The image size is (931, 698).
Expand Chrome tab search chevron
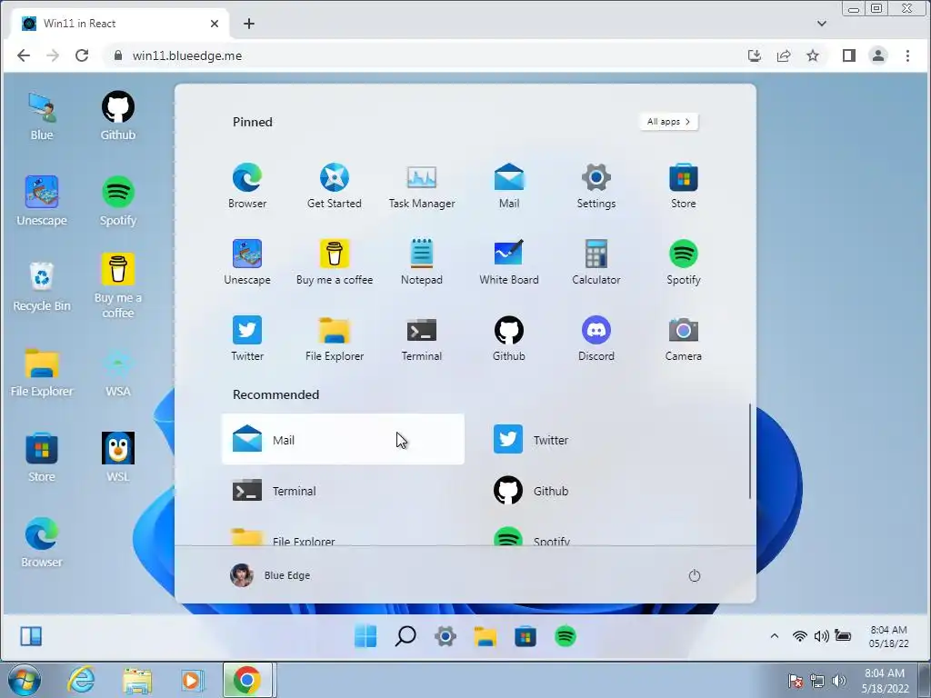pyautogui.click(x=822, y=24)
